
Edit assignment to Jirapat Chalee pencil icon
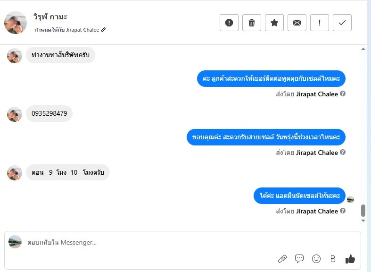point(104,30)
